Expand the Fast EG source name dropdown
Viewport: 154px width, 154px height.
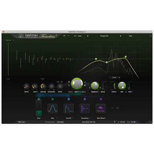click(x=73, y=118)
